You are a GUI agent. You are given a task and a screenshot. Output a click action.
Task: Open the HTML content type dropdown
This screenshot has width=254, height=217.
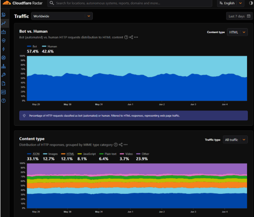(x=237, y=32)
